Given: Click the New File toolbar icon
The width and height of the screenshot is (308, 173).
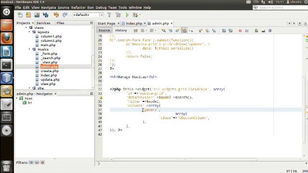Looking at the screenshot, I should 20,15.
